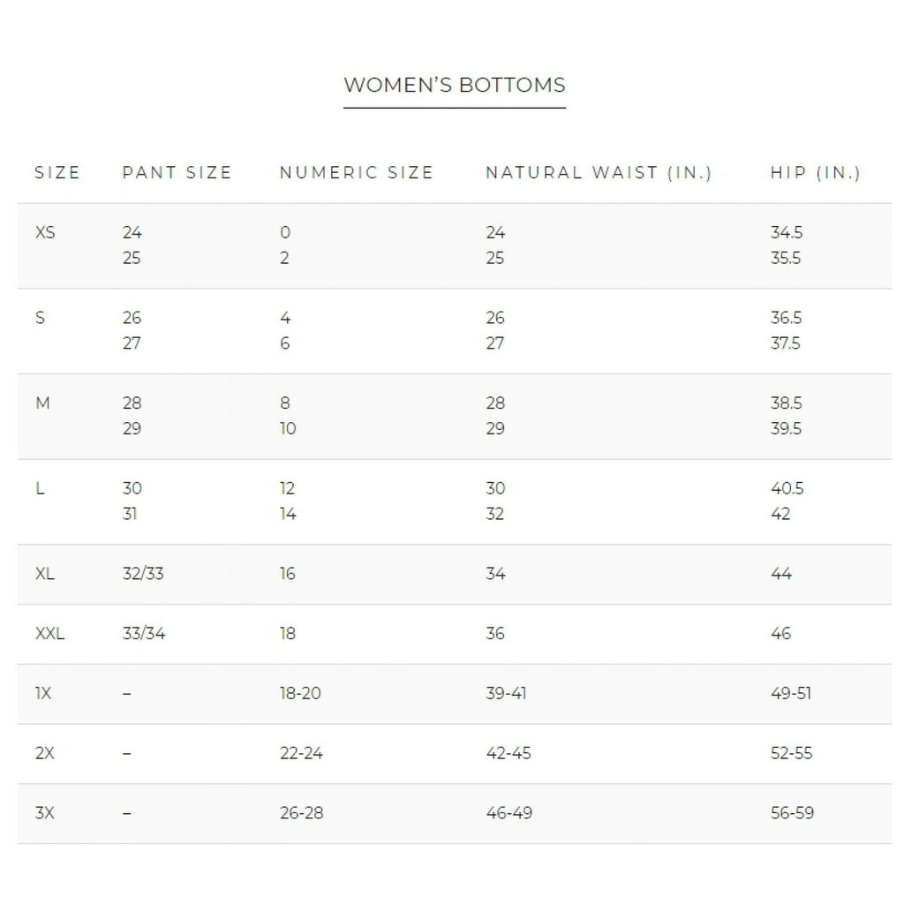This screenshot has height=904, width=904.
Task: Select the SIZE column header
Action: click(57, 173)
